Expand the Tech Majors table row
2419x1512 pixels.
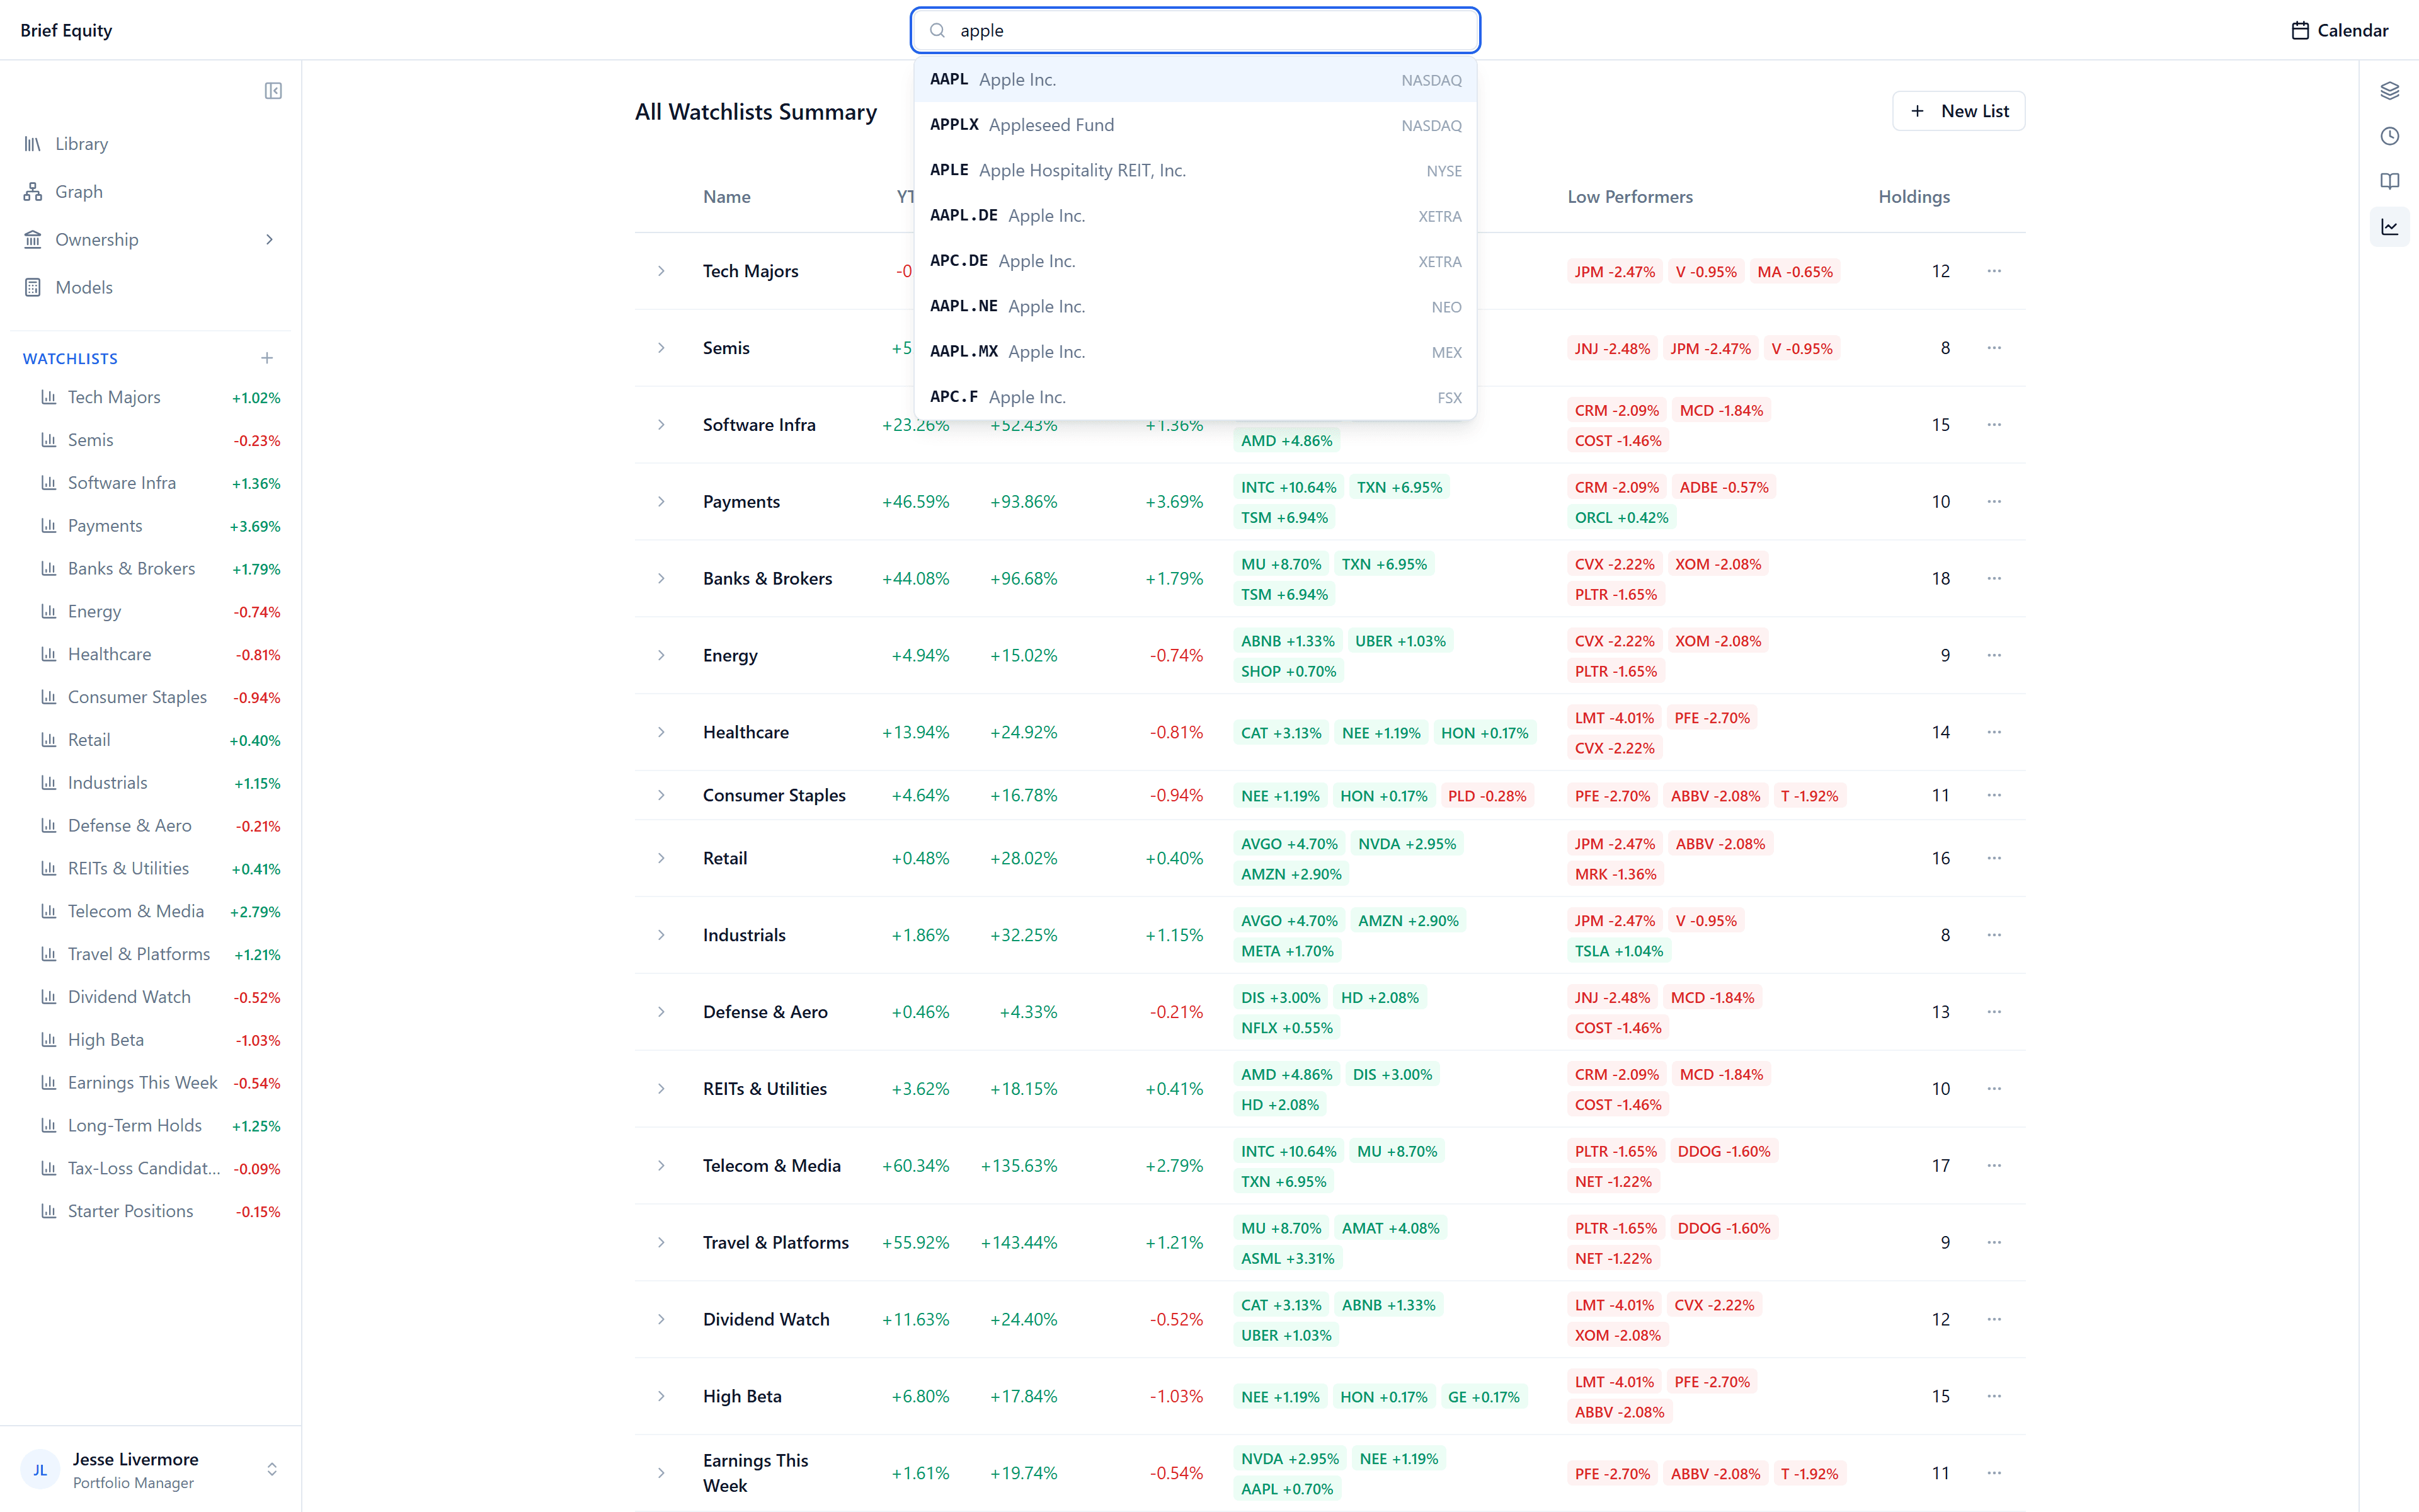(x=661, y=271)
